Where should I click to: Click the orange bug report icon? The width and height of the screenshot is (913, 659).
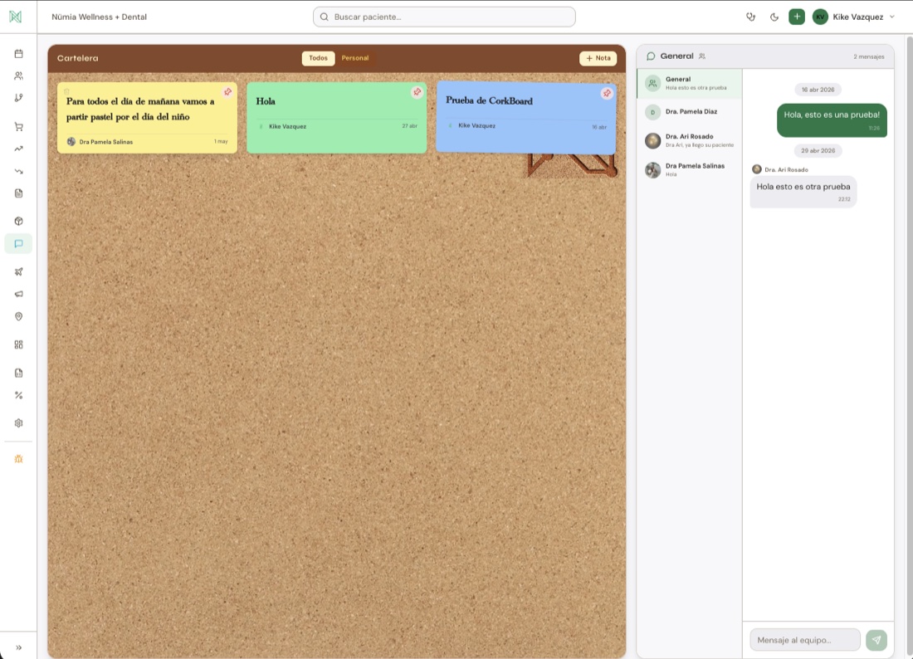18,459
